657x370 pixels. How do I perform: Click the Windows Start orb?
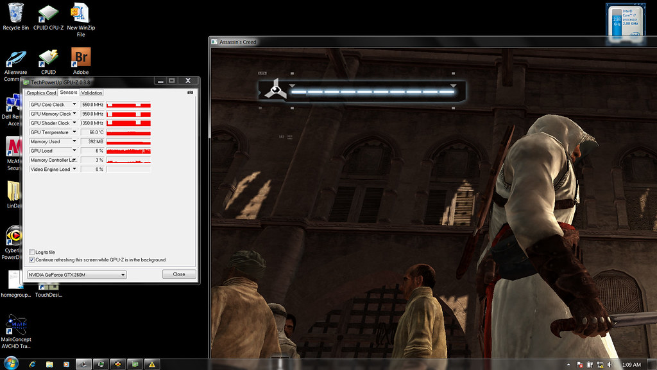(x=11, y=364)
